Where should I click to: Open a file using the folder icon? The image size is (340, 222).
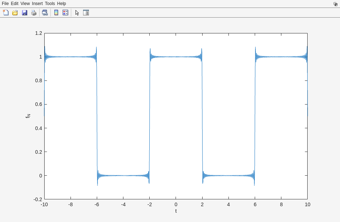coord(15,13)
